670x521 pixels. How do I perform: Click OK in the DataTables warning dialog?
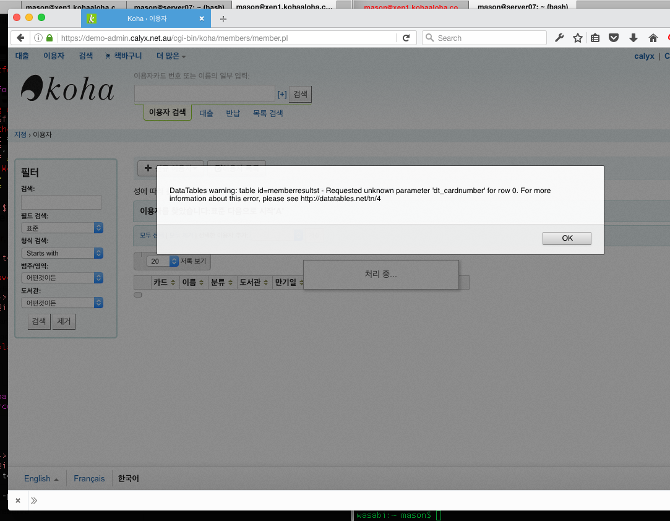click(x=567, y=238)
